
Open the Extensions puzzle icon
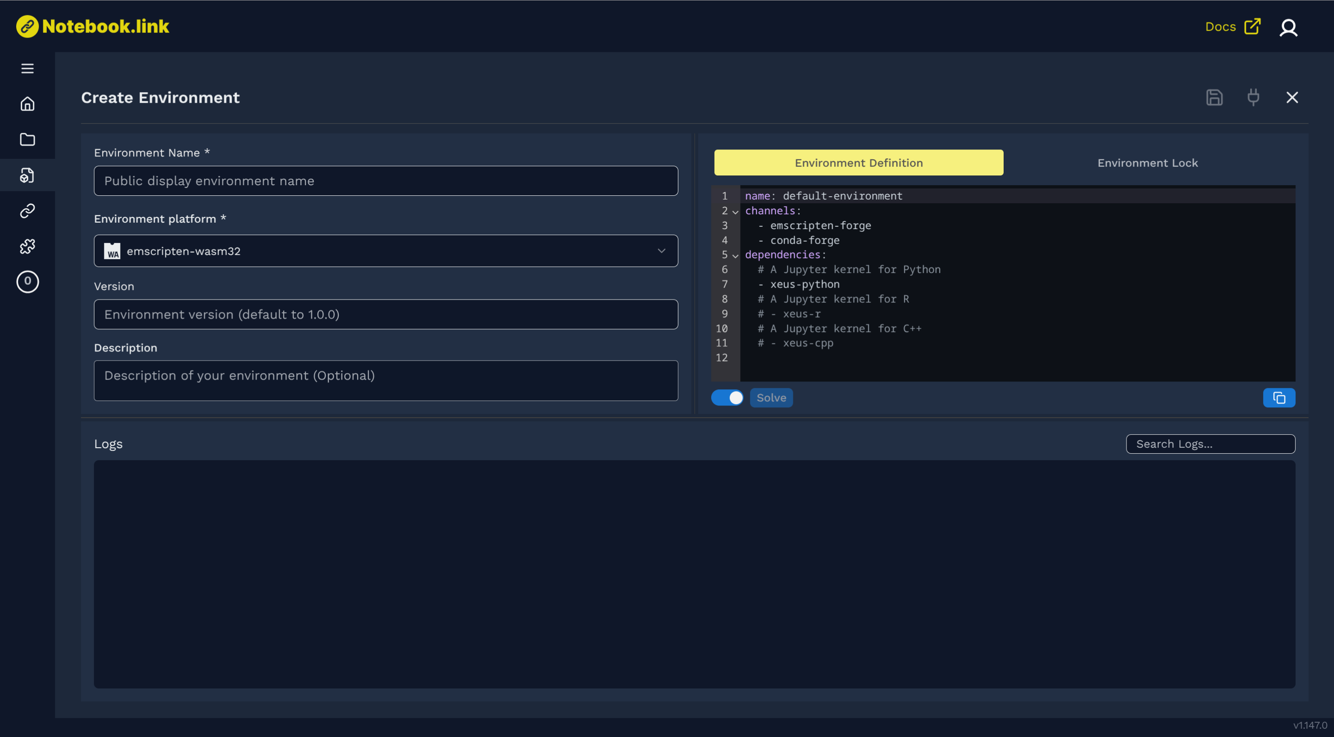[27, 246]
